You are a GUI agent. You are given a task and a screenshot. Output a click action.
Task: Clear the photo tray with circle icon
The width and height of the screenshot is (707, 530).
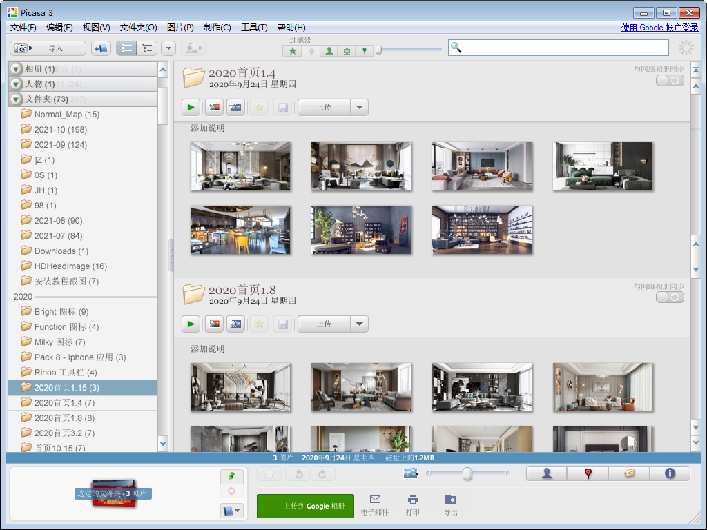coord(232,491)
